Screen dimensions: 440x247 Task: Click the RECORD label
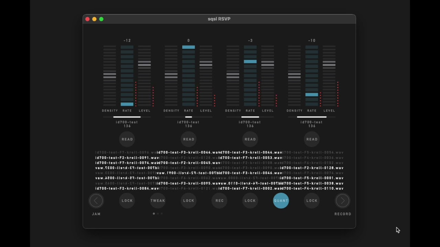pos(343,214)
